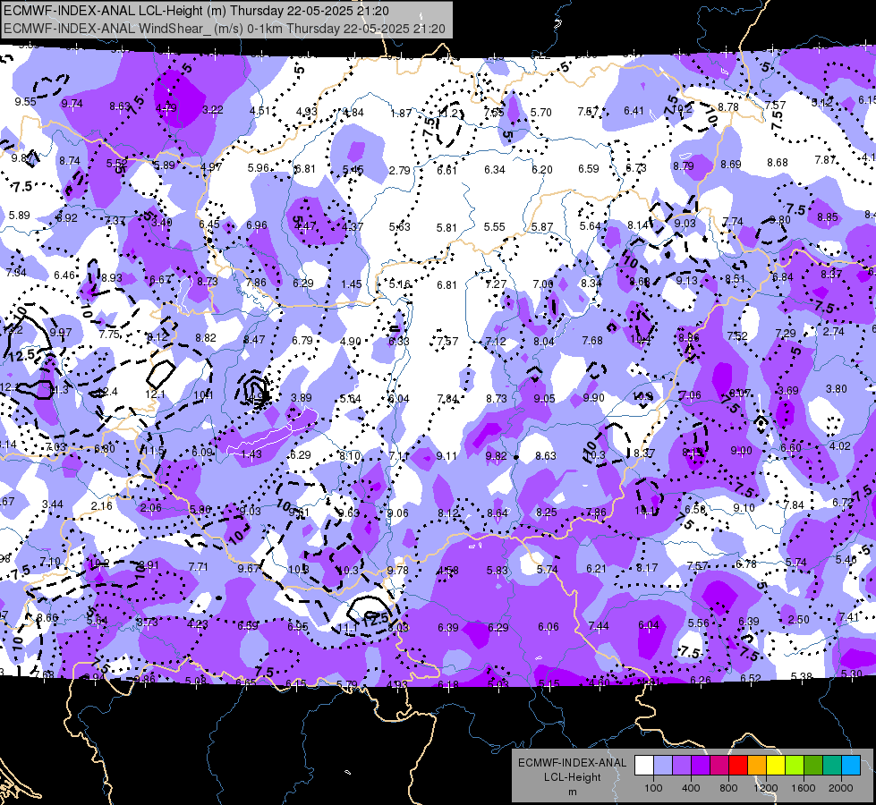876x805 pixels.
Task: Click the wind shear value 9.55
Action: point(25,102)
